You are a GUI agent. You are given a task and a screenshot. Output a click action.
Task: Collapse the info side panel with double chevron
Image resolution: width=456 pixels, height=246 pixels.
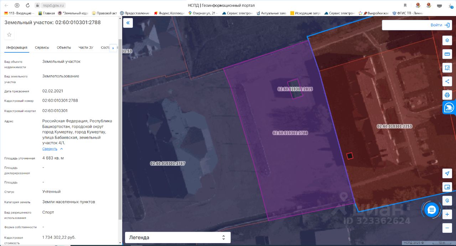pos(128,23)
